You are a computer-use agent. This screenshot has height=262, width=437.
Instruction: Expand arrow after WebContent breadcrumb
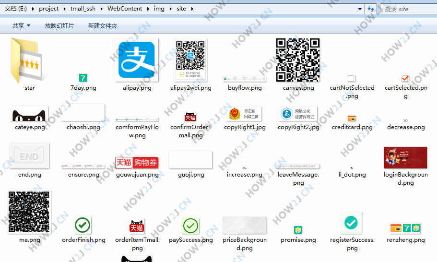(x=148, y=9)
